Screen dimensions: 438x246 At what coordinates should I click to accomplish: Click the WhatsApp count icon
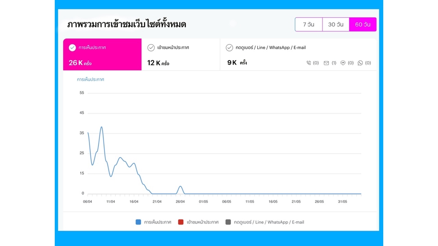click(360, 63)
